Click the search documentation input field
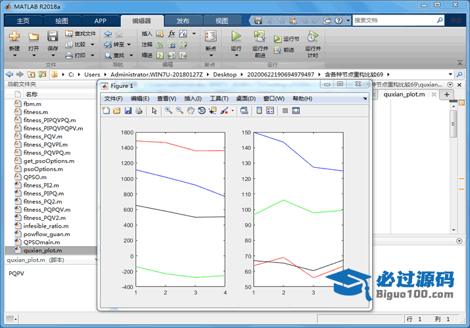 pos(394,20)
